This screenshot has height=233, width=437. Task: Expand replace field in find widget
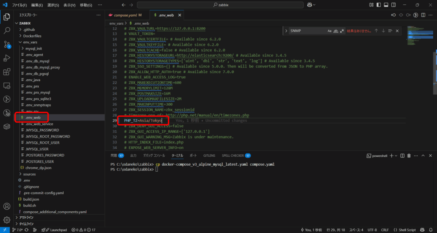(286, 31)
